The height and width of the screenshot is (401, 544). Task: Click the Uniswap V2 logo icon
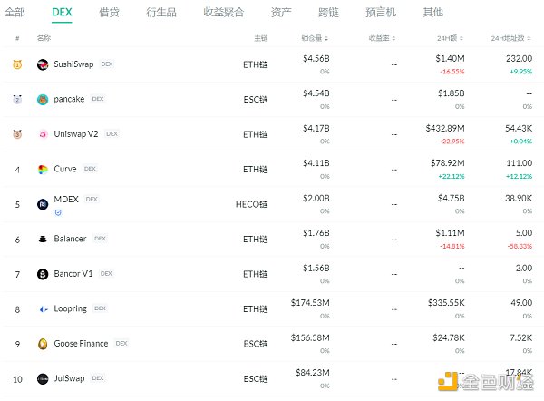43,134
